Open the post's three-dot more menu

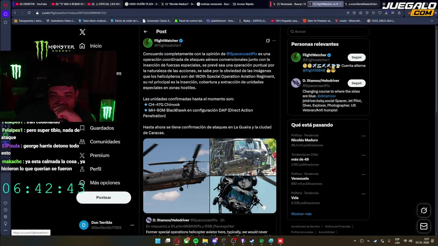(274, 41)
